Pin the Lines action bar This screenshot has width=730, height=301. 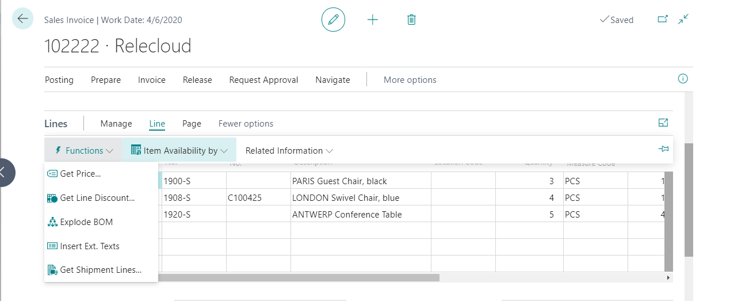click(663, 149)
